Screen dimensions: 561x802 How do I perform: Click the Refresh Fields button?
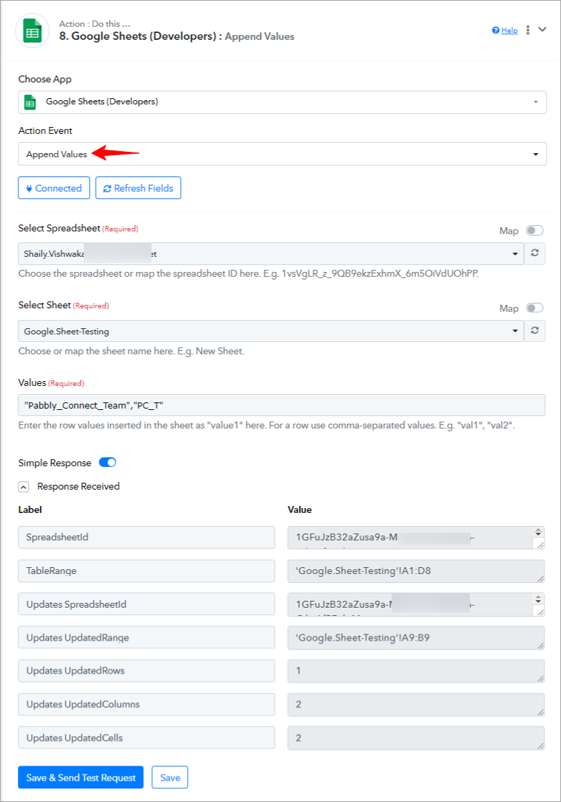(138, 188)
